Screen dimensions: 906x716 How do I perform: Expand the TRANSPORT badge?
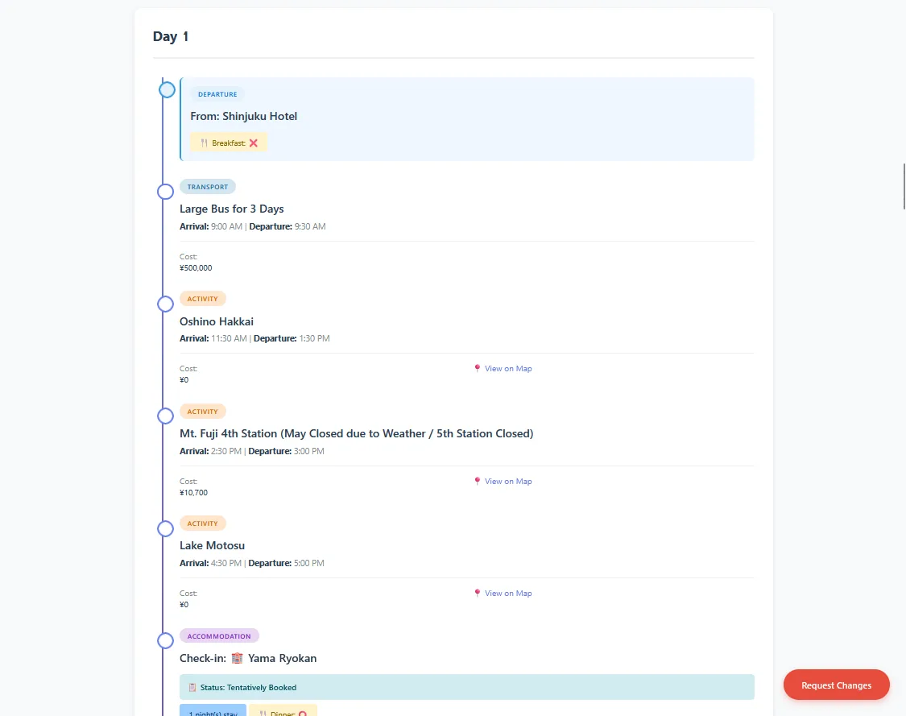208,186
